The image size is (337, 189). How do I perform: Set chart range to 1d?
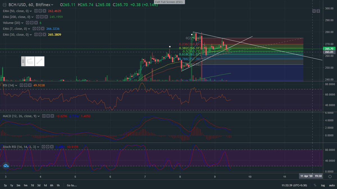(45, 185)
